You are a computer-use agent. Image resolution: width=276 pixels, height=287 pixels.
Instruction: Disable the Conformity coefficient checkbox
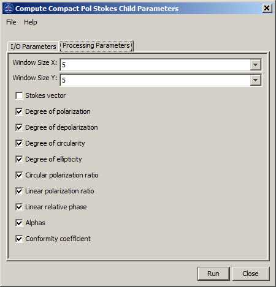[x=19, y=239]
